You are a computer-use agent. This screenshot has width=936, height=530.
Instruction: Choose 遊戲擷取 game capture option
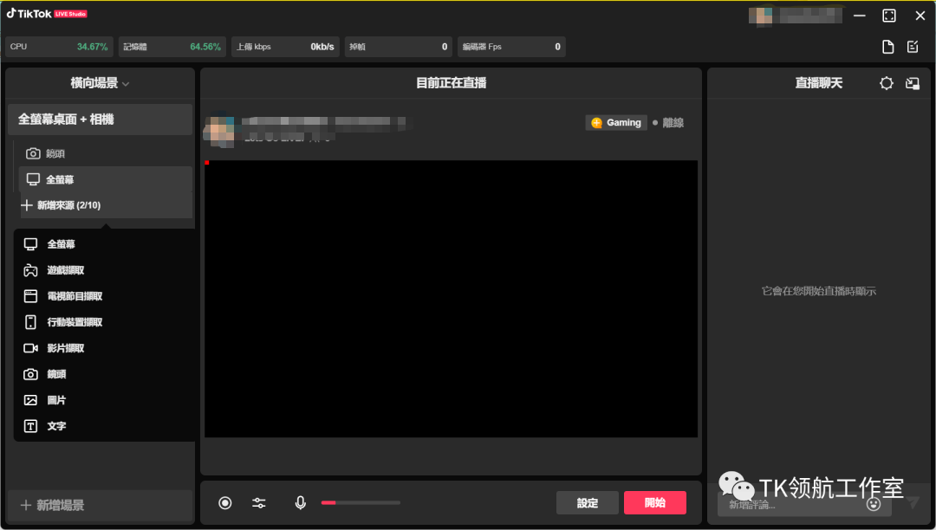click(66, 270)
